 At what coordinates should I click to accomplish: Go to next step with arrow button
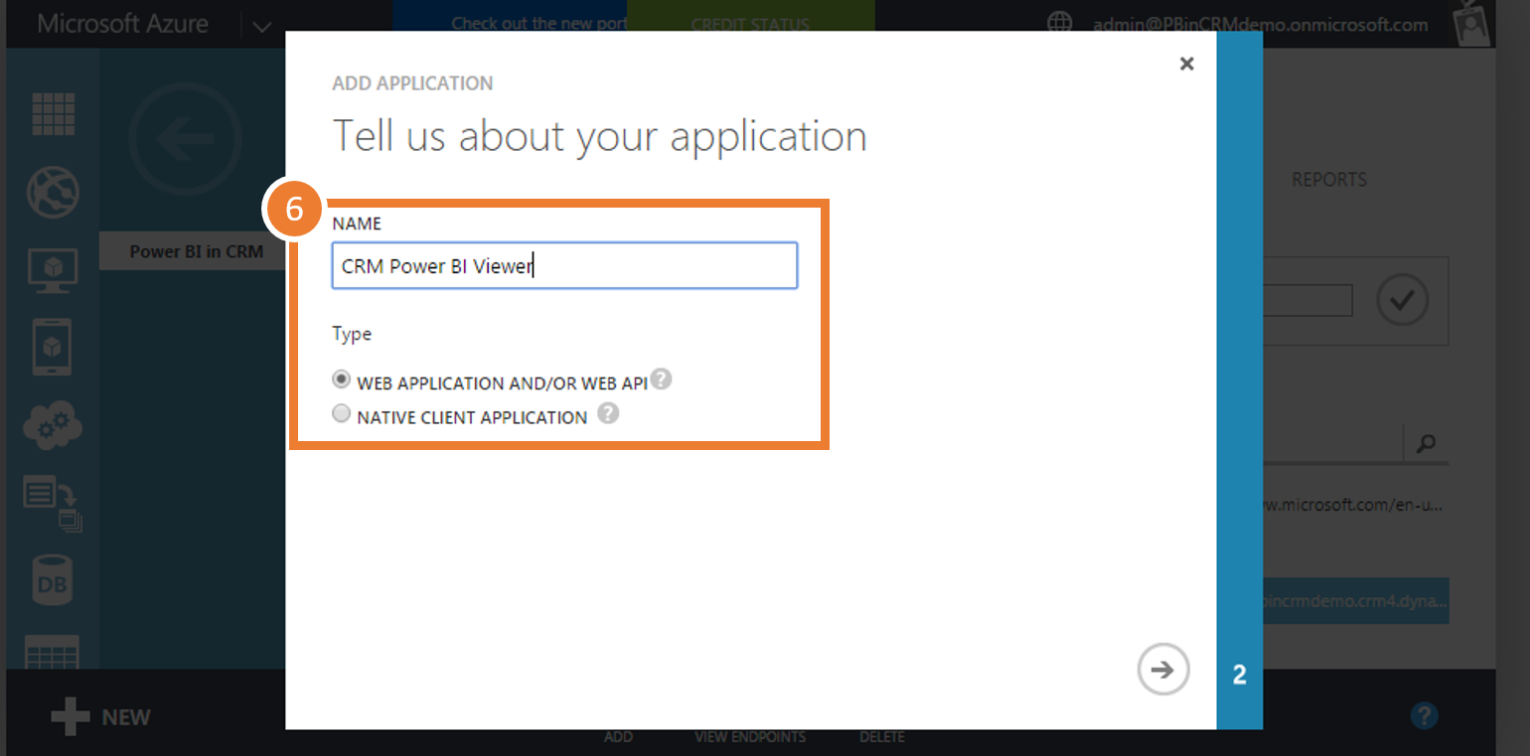pyautogui.click(x=1163, y=670)
